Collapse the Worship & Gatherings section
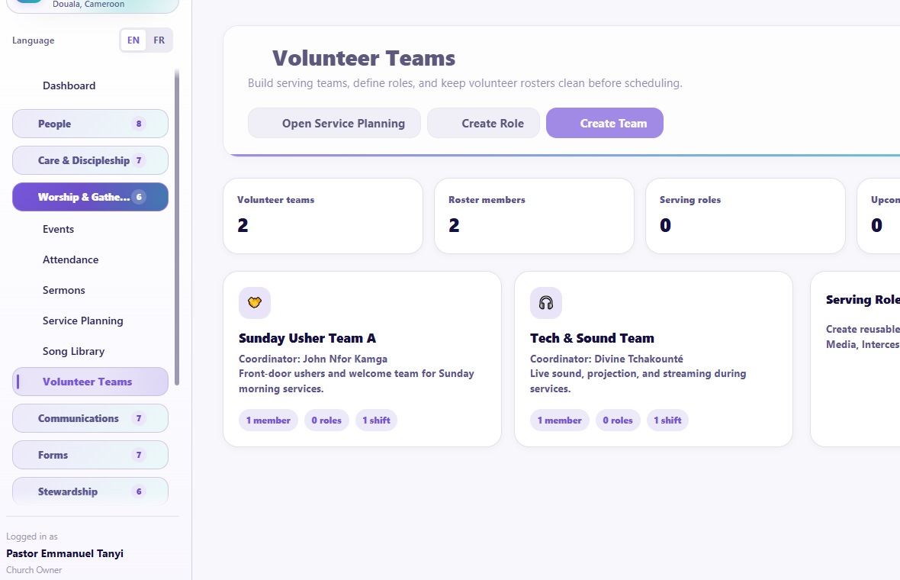The height and width of the screenshot is (580, 900). point(90,197)
